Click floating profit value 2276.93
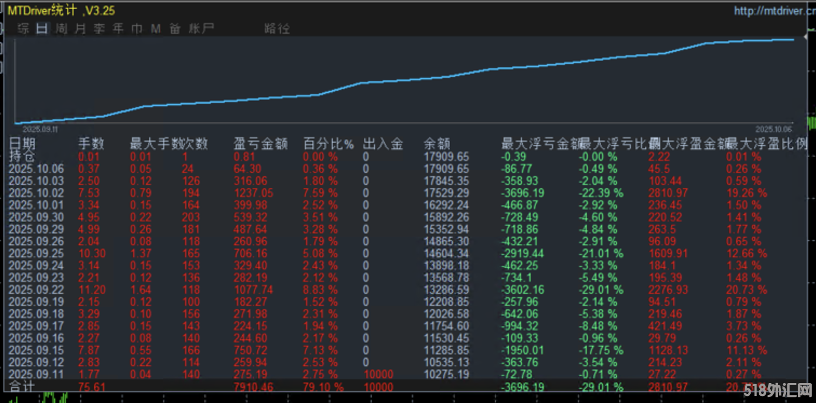The height and width of the screenshot is (403, 816). (x=668, y=290)
